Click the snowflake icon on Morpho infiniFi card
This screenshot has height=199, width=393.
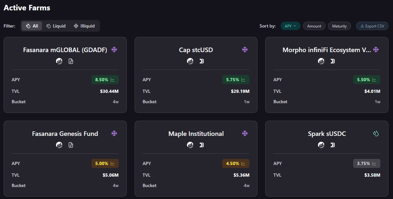(x=376, y=50)
